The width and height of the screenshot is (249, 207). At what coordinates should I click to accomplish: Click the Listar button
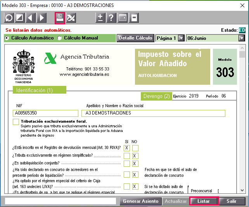204,201
